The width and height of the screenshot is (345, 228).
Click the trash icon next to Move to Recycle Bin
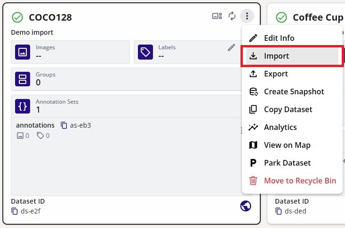pos(253,181)
